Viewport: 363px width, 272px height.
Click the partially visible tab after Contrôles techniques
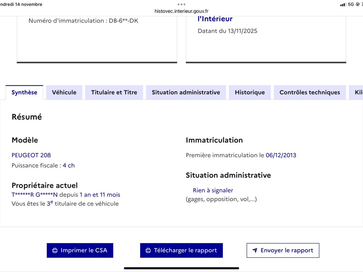pos(358,92)
